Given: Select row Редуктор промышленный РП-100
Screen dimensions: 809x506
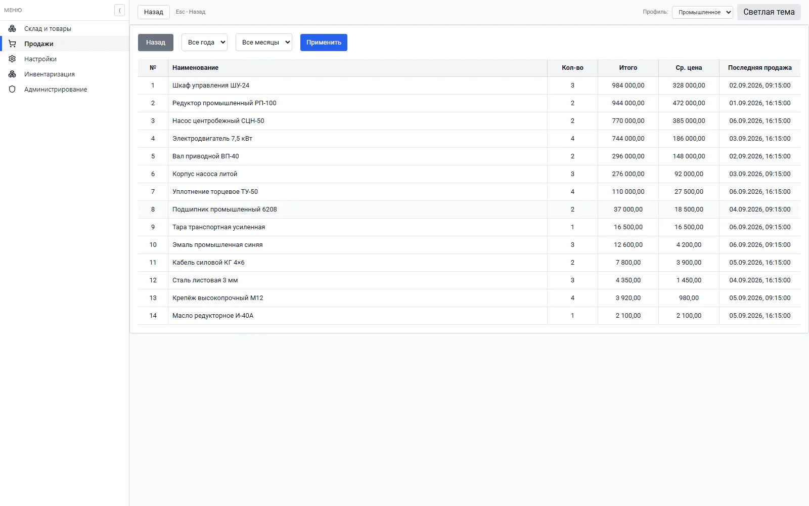Looking at the screenshot, I should click(x=469, y=103).
